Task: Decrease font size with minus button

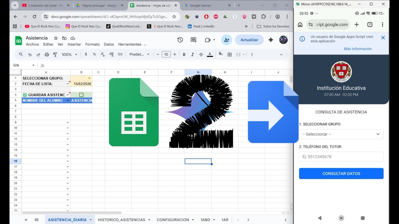Action: (x=158, y=54)
